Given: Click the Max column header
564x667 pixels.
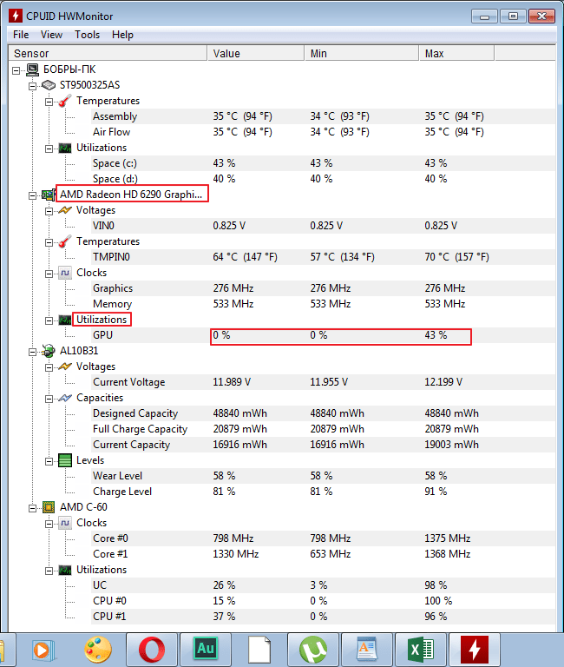Looking at the screenshot, I should click(457, 53).
